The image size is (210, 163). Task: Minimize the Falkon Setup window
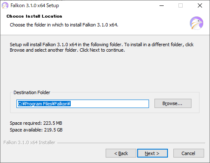(x=162, y=5)
